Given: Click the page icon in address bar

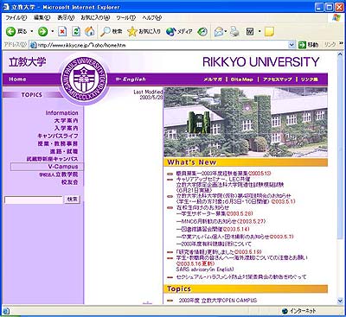Looking at the screenshot, I should (34, 45).
